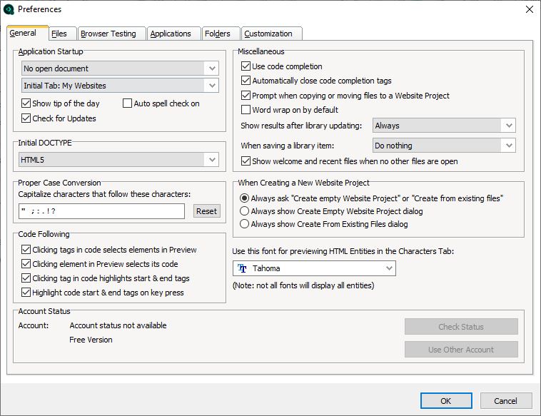Open the Tahoma font dropdown
The height and width of the screenshot is (416, 541).
314,268
